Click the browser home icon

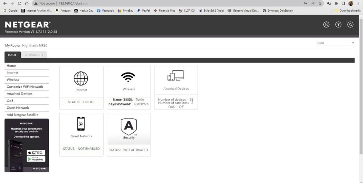click(x=27, y=4)
